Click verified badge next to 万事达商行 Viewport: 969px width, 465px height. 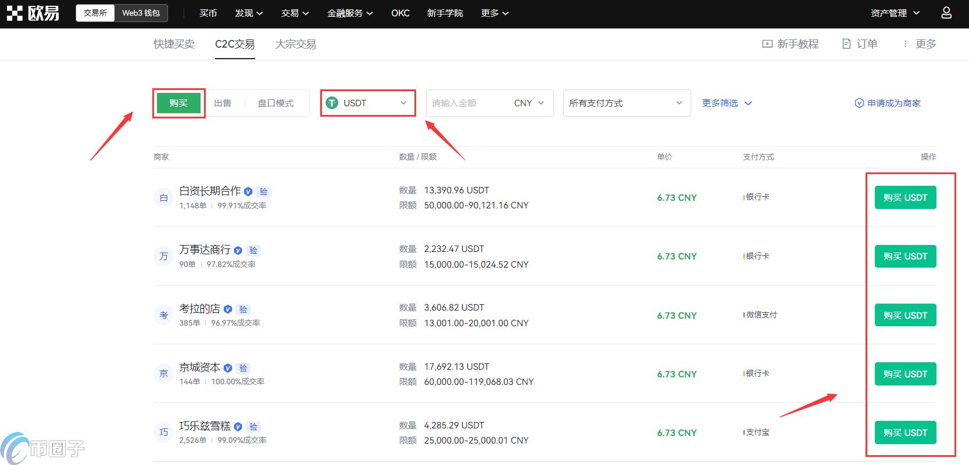(238, 250)
